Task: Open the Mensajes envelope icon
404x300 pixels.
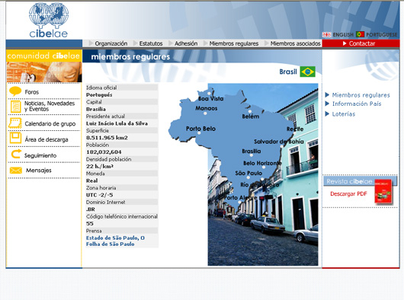Action: click(16, 171)
